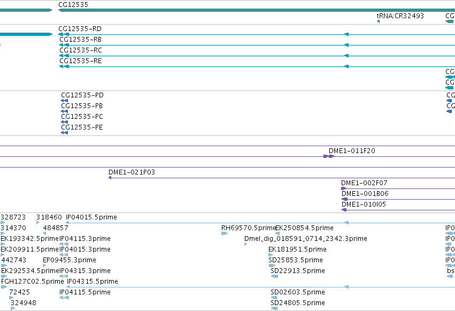Select EST 328723 label

click(13, 217)
